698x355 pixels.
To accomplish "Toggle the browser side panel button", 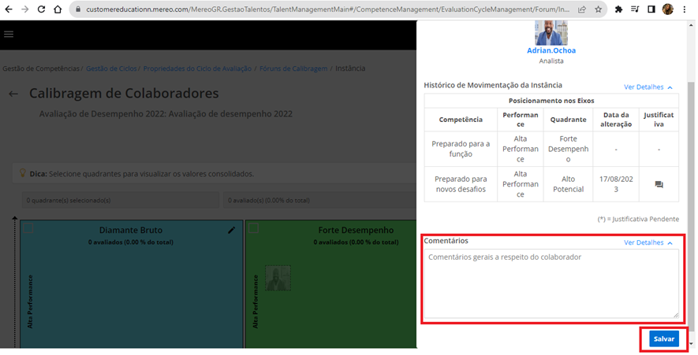I will (651, 9).
